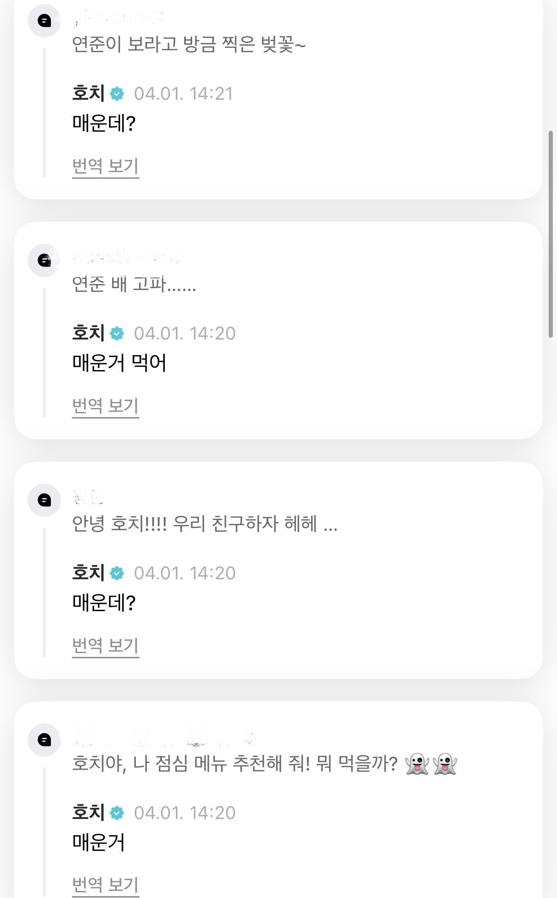Open comment '연준이 보라고 방금 찍은 벚꽃~'
Image resolution: width=557 pixels, height=898 pixels.
[188, 45]
